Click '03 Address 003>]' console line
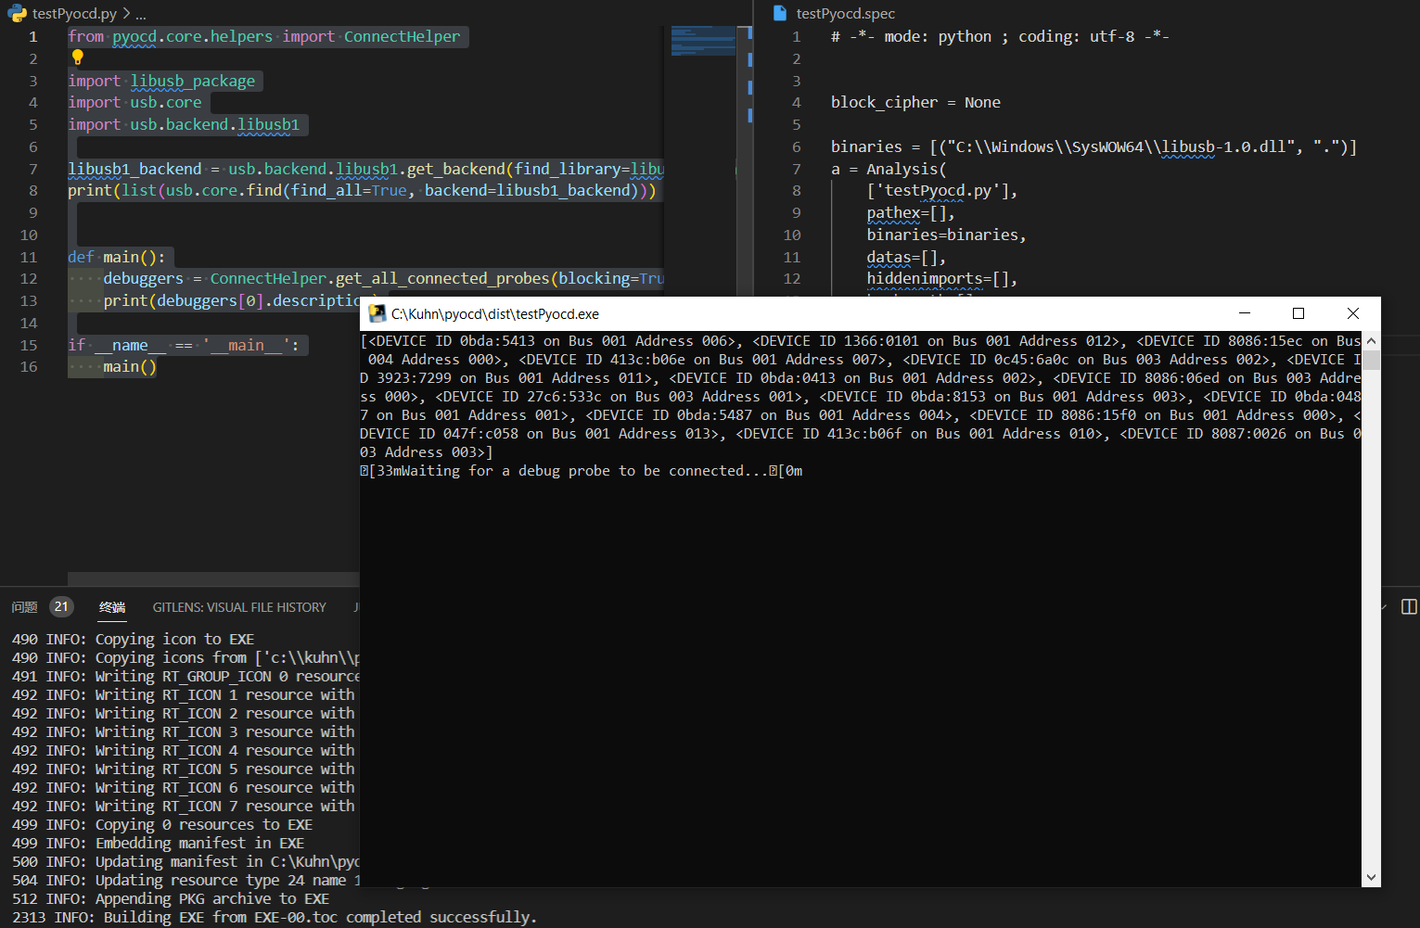This screenshot has height=928, width=1420. coord(427,452)
